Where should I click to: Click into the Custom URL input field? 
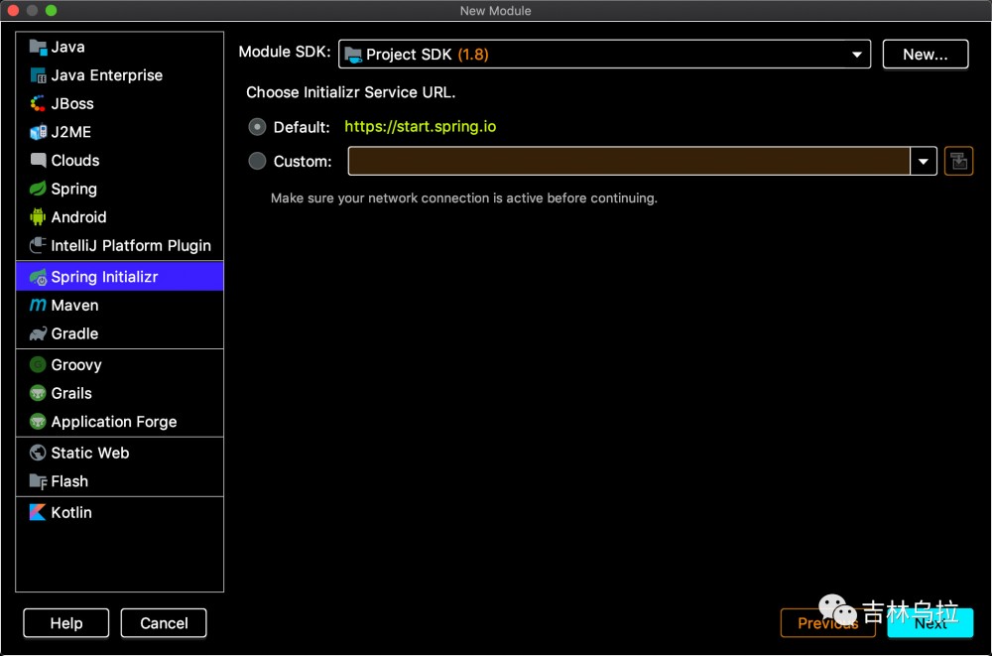(629, 161)
